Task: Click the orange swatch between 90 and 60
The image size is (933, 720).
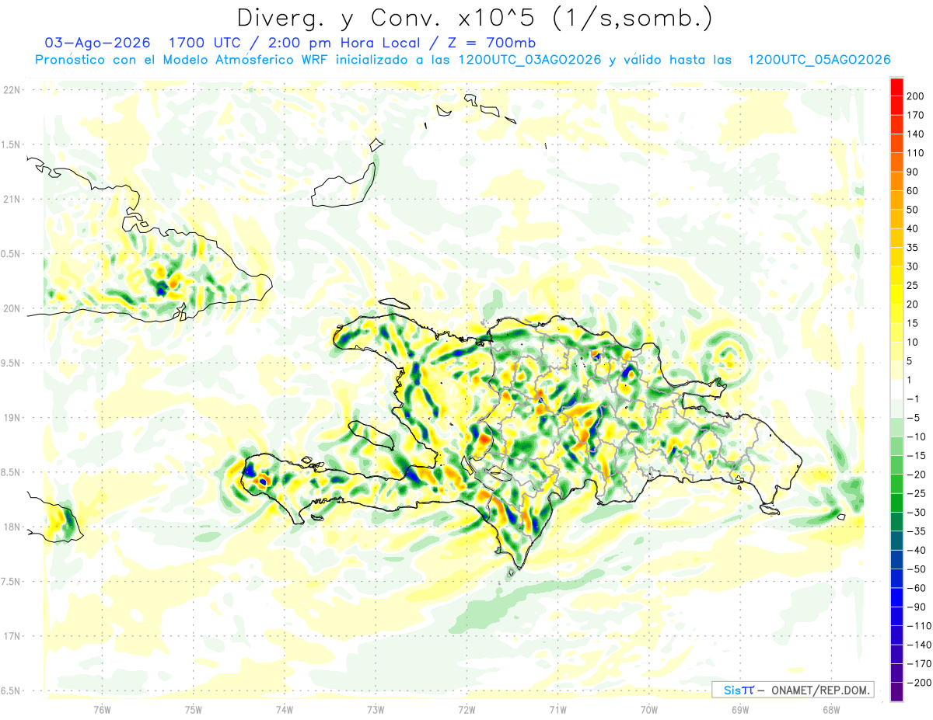Action: pyautogui.click(x=896, y=182)
